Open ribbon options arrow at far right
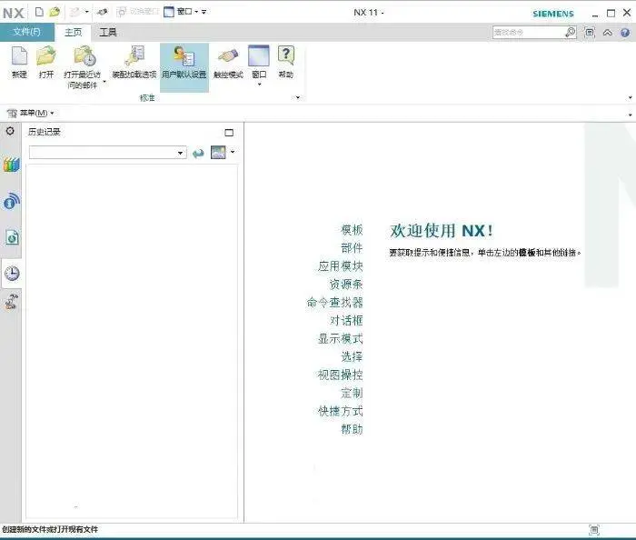The image size is (636, 540). [630, 97]
